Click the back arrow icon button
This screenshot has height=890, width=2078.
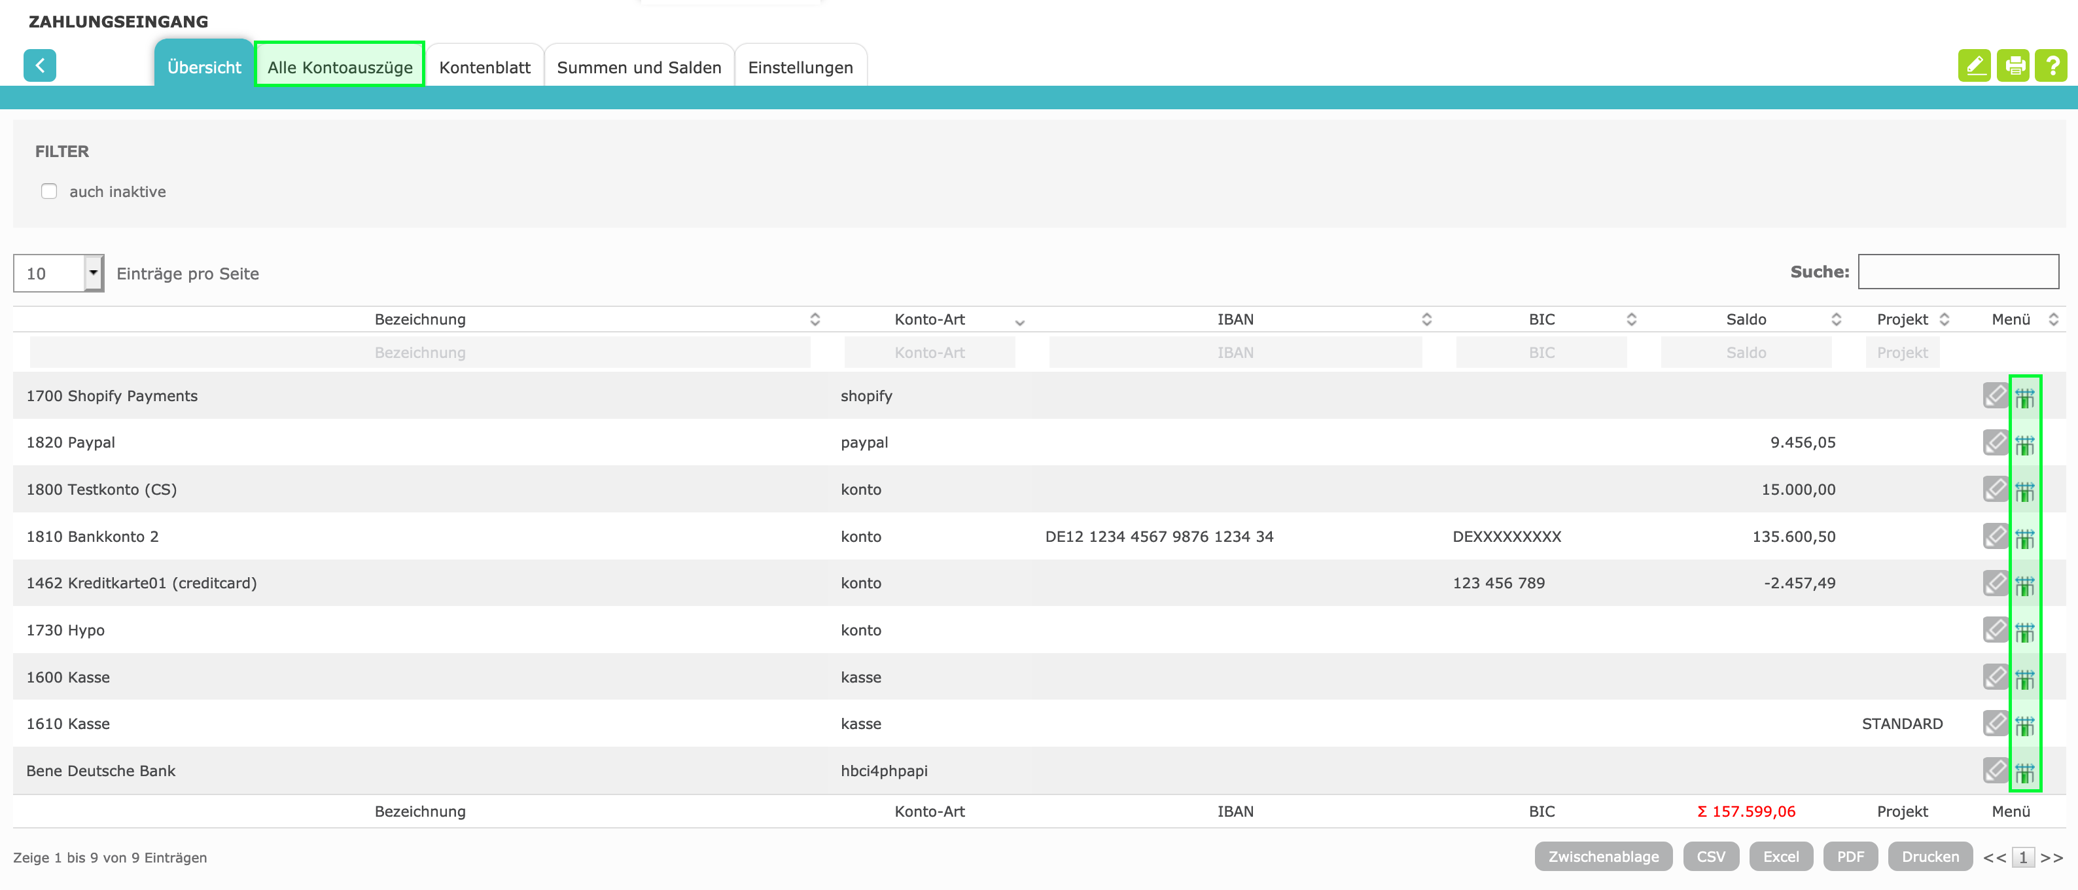coord(39,65)
